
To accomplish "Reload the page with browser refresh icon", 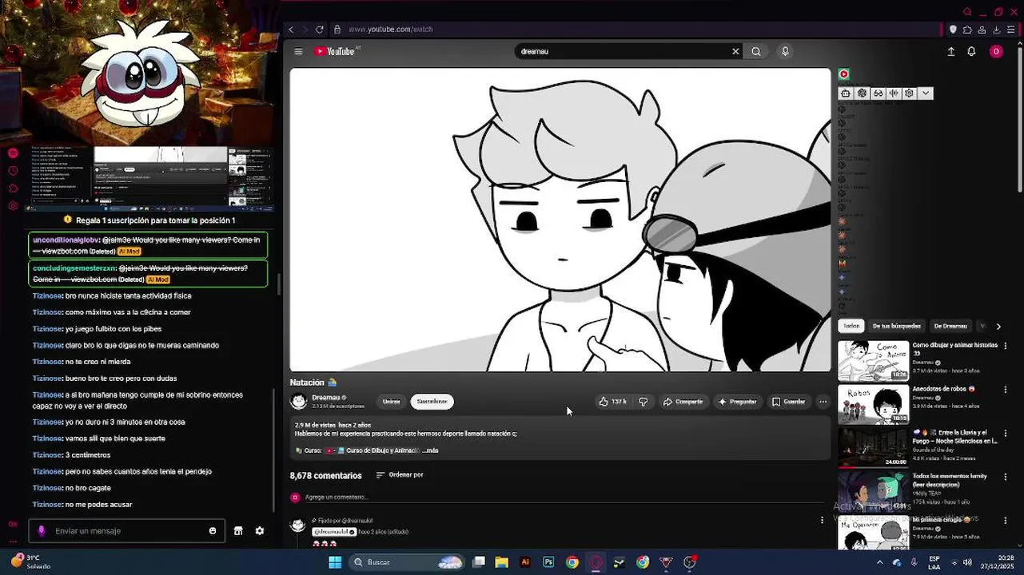I will [x=320, y=29].
